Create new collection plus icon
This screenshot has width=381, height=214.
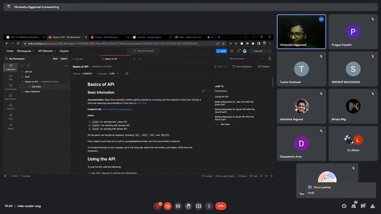[23, 66]
